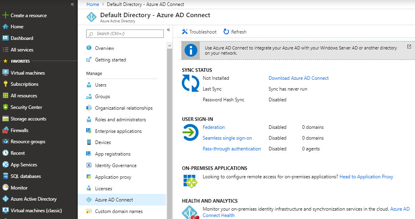
Task: Click the On-Premises Applications proxy icon
Action: (x=190, y=181)
